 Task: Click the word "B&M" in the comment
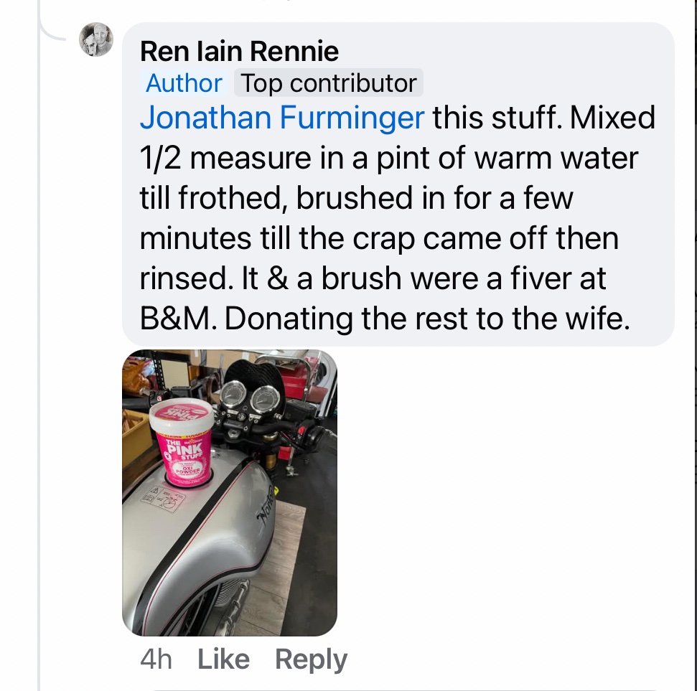point(177,318)
